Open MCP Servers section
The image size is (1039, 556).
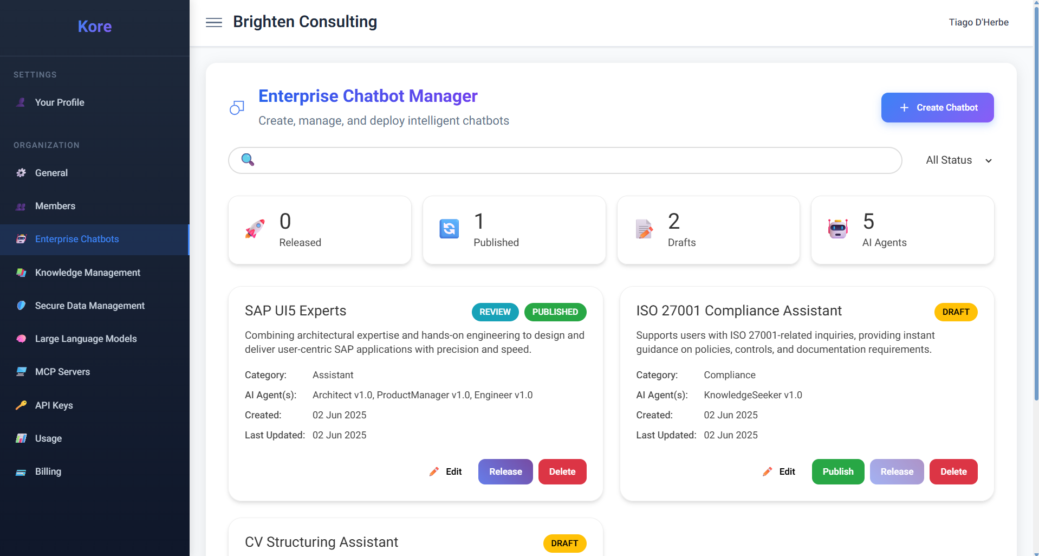pyautogui.click(x=95, y=372)
